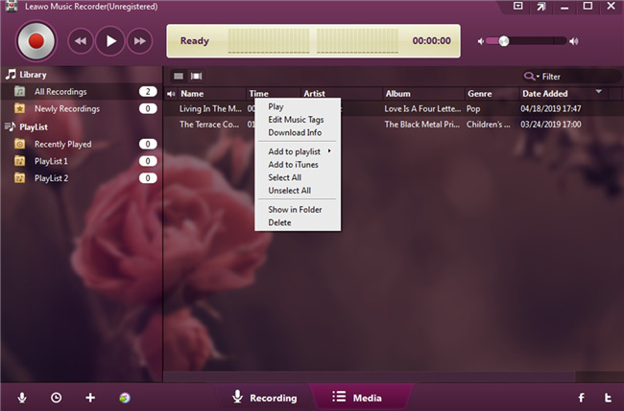Sort by the Time column header
This screenshot has height=411, width=624.
click(x=274, y=94)
